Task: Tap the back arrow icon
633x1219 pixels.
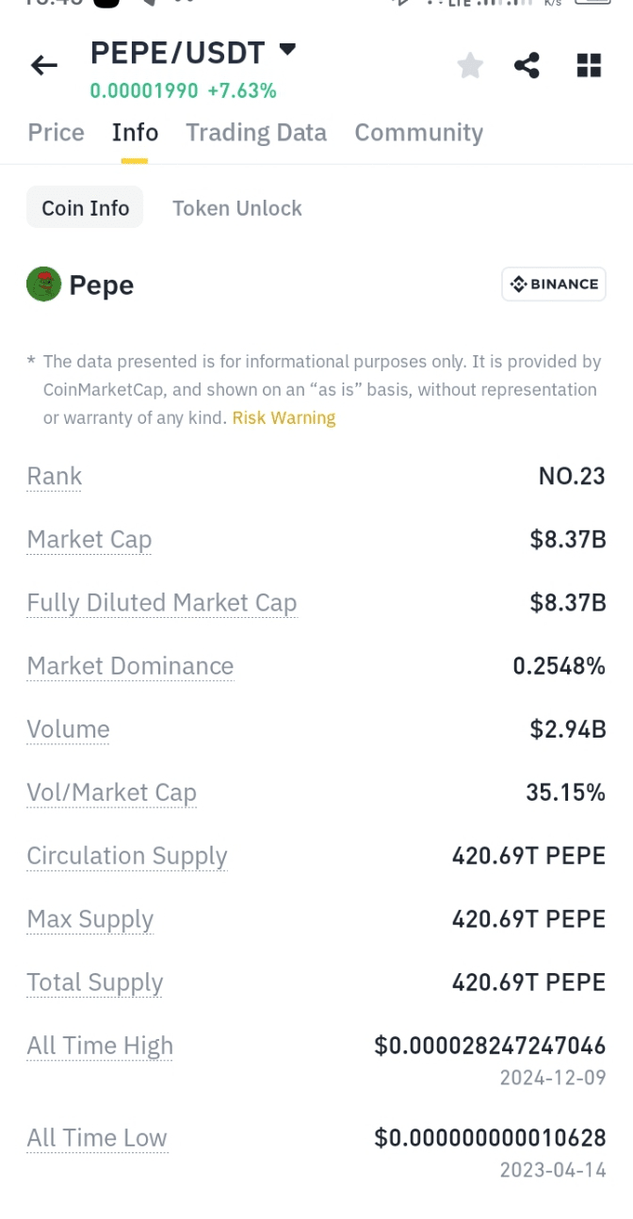Action: click(44, 65)
